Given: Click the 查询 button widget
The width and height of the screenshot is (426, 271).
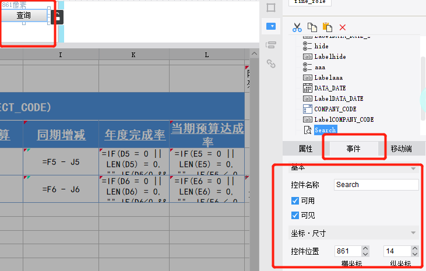Looking at the screenshot, I should pyautogui.click(x=24, y=16).
